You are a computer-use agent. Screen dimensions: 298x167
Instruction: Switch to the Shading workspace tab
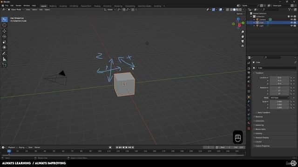[97, 6]
